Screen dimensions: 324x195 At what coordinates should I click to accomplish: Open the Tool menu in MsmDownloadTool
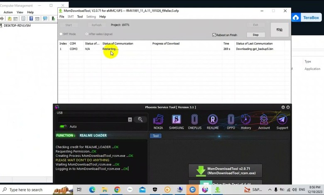click(80, 17)
